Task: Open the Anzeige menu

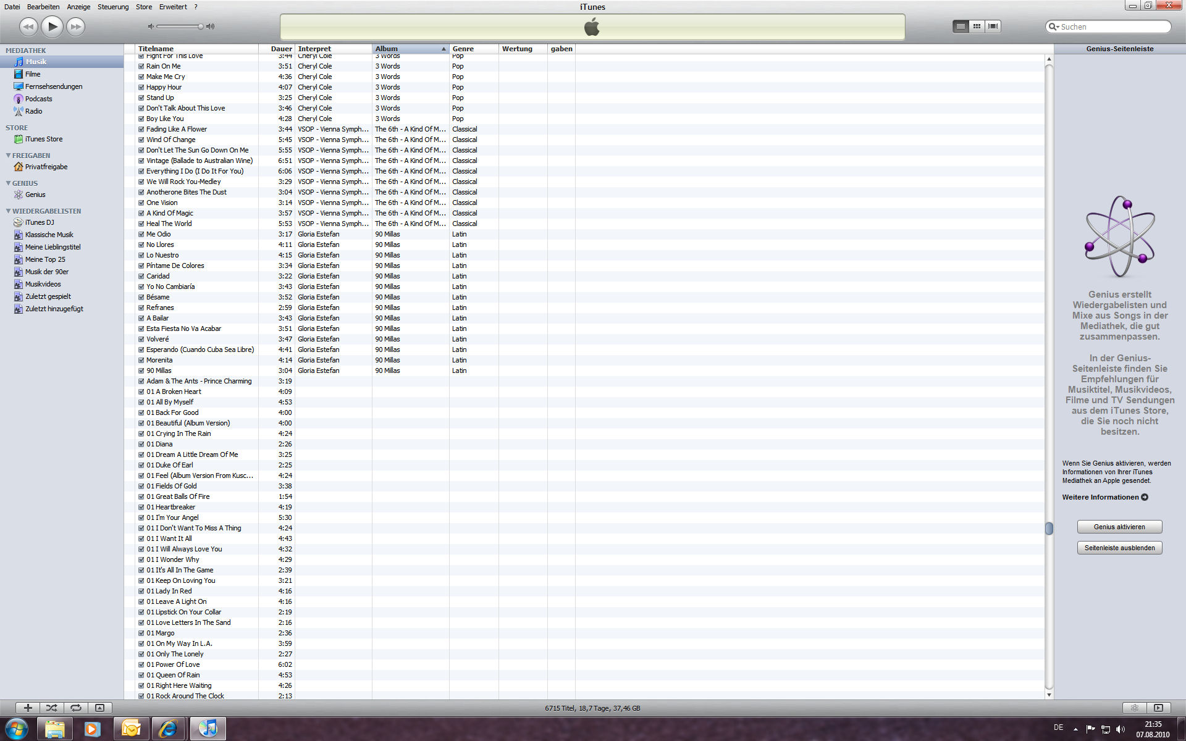Action: 78,7
